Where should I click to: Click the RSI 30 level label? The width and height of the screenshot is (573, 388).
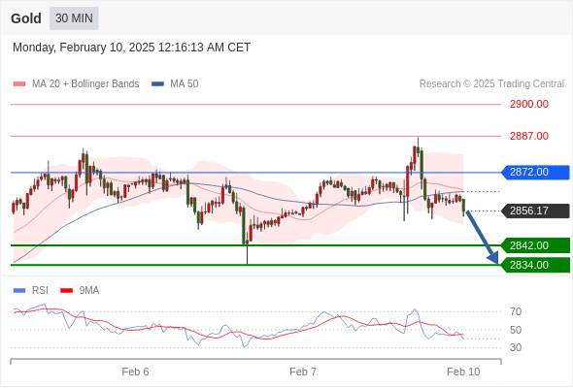coord(516,347)
